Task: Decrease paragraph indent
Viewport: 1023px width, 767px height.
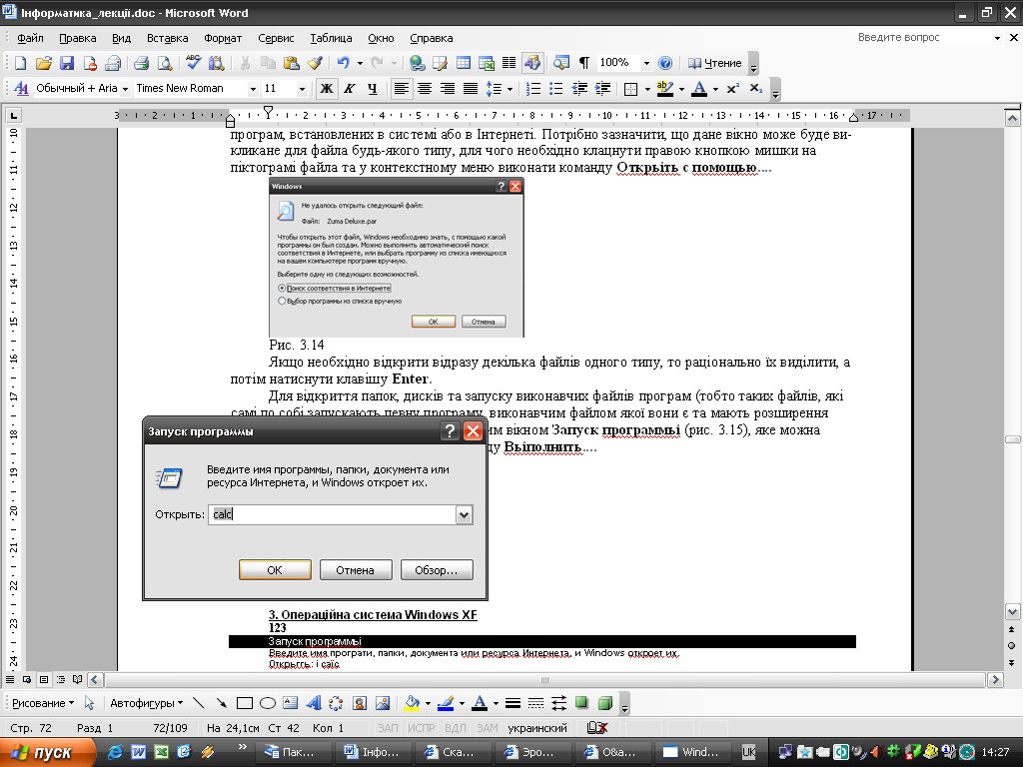Action: pos(579,89)
